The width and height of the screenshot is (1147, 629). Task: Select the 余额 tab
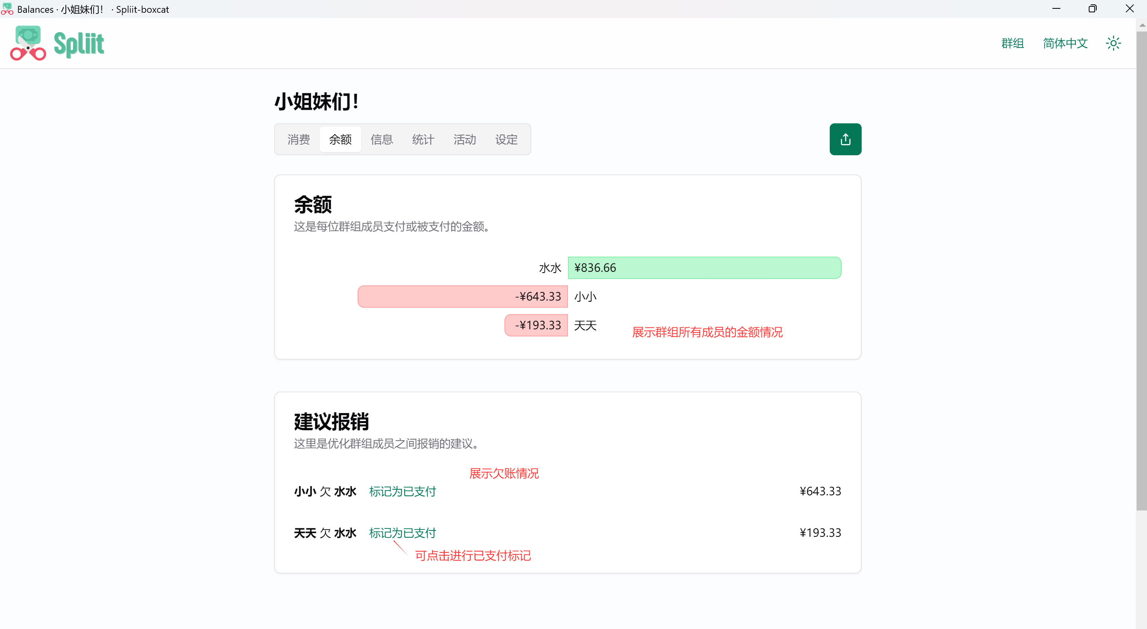(x=340, y=139)
